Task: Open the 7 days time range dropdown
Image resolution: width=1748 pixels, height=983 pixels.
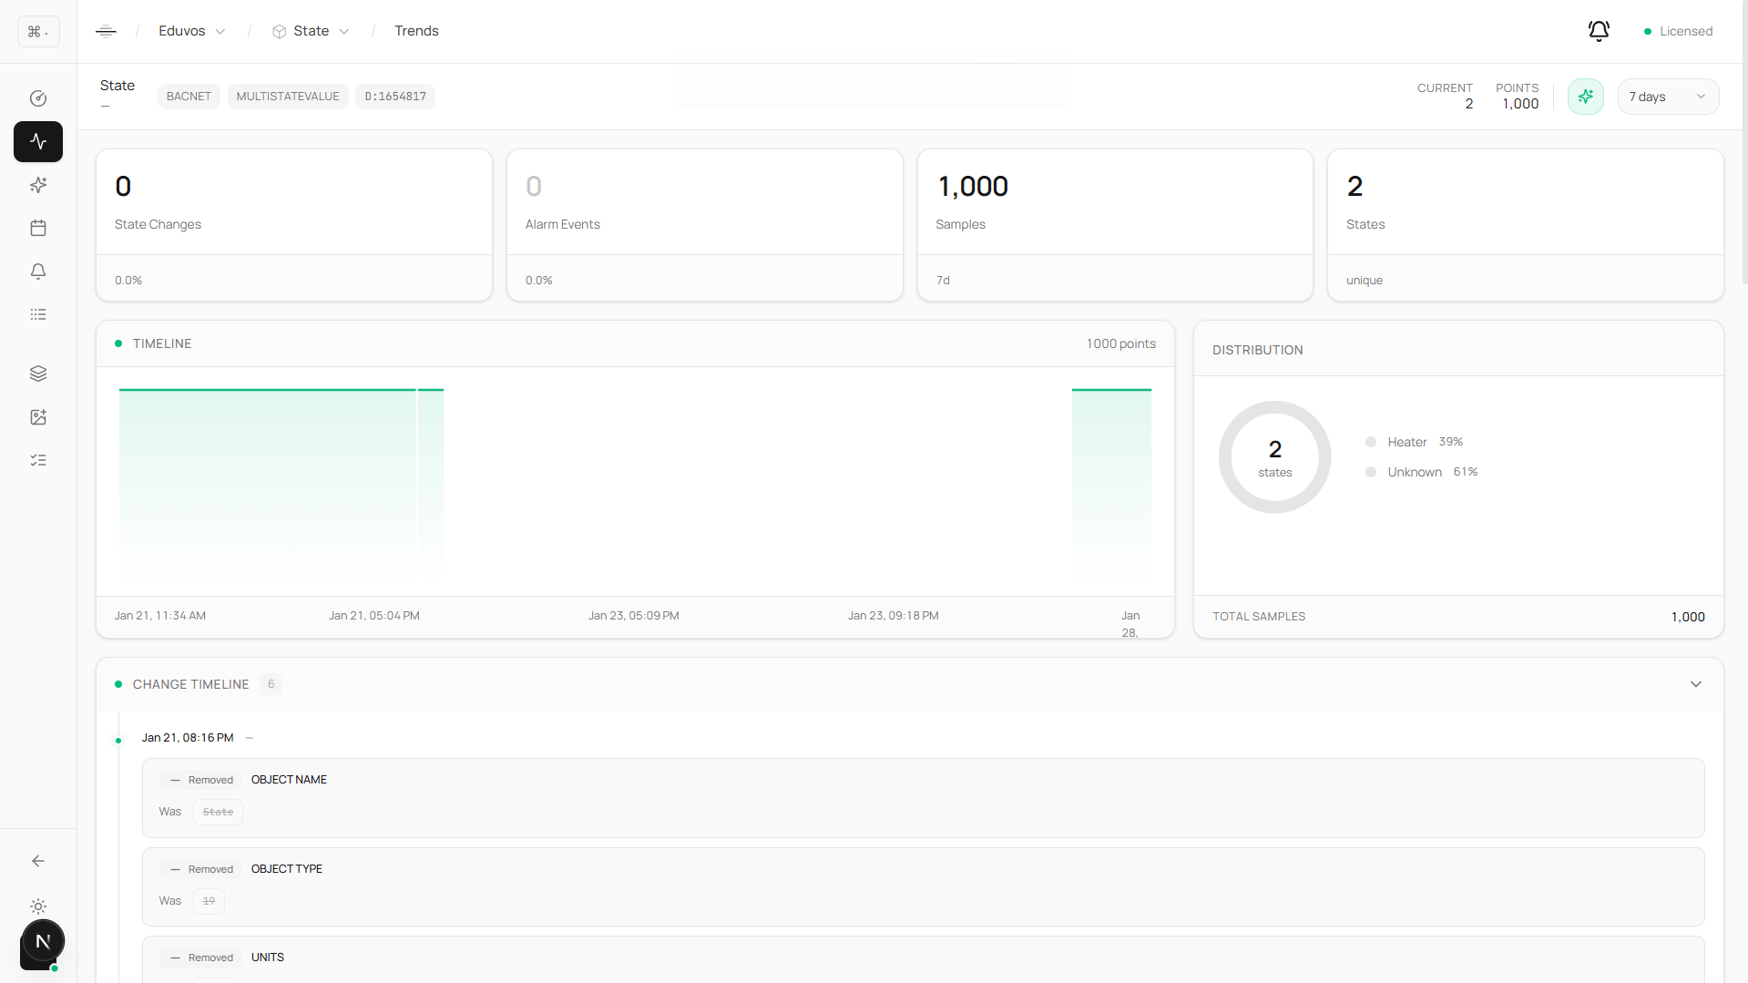Action: (x=1667, y=97)
